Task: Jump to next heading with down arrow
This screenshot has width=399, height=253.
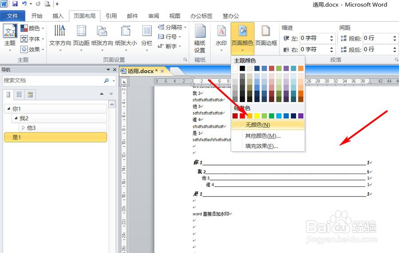Action: click(111, 94)
